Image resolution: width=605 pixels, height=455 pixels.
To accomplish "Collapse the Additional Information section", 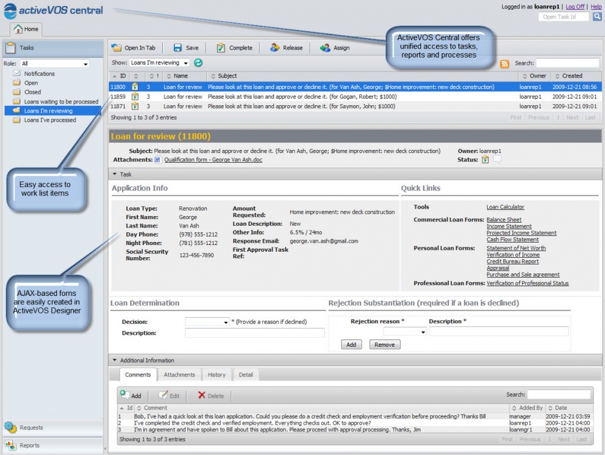I will pyautogui.click(x=114, y=360).
